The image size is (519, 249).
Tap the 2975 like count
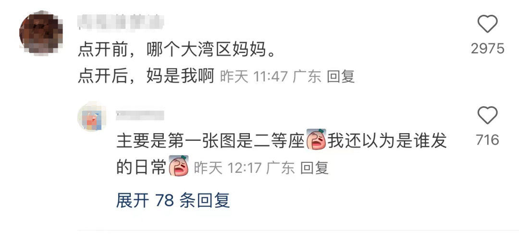coord(488,49)
